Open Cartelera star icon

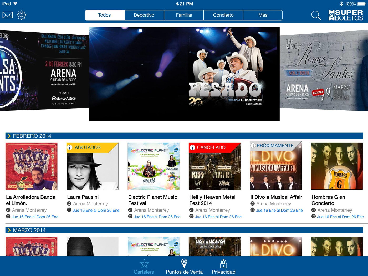coord(144,264)
